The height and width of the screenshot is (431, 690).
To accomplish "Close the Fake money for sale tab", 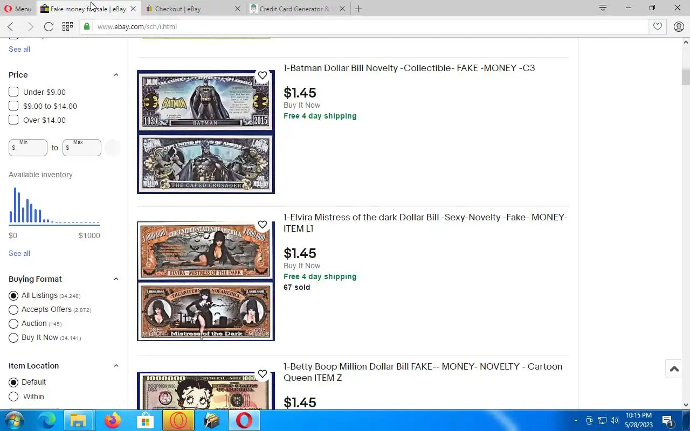I will click(x=133, y=9).
